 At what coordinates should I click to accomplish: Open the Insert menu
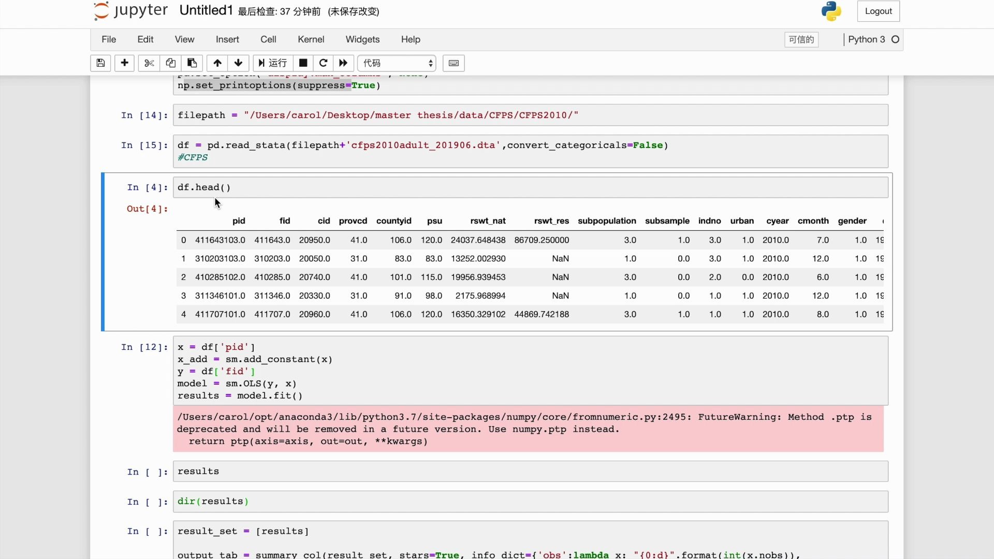pyautogui.click(x=227, y=39)
